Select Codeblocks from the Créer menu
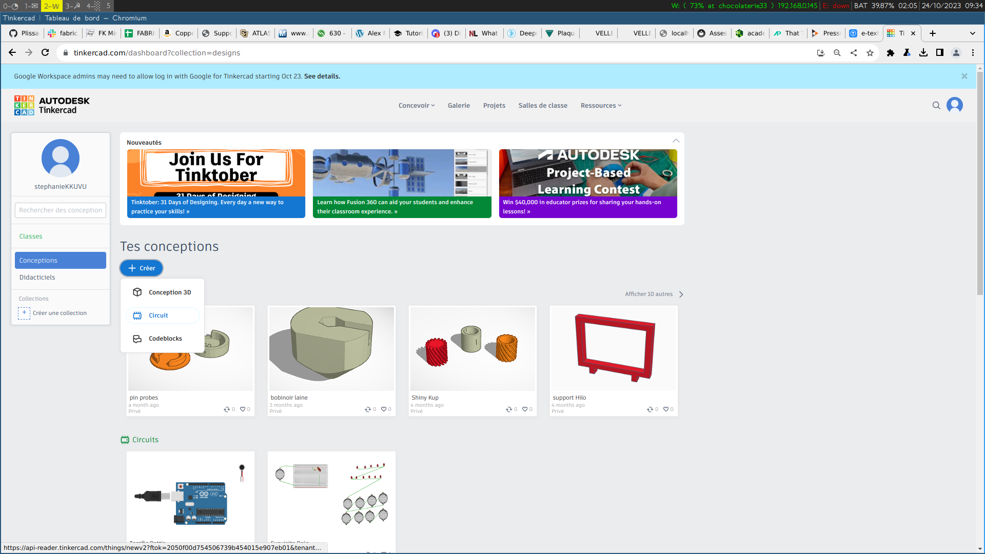The width and height of the screenshot is (985, 554). tap(163, 339)
